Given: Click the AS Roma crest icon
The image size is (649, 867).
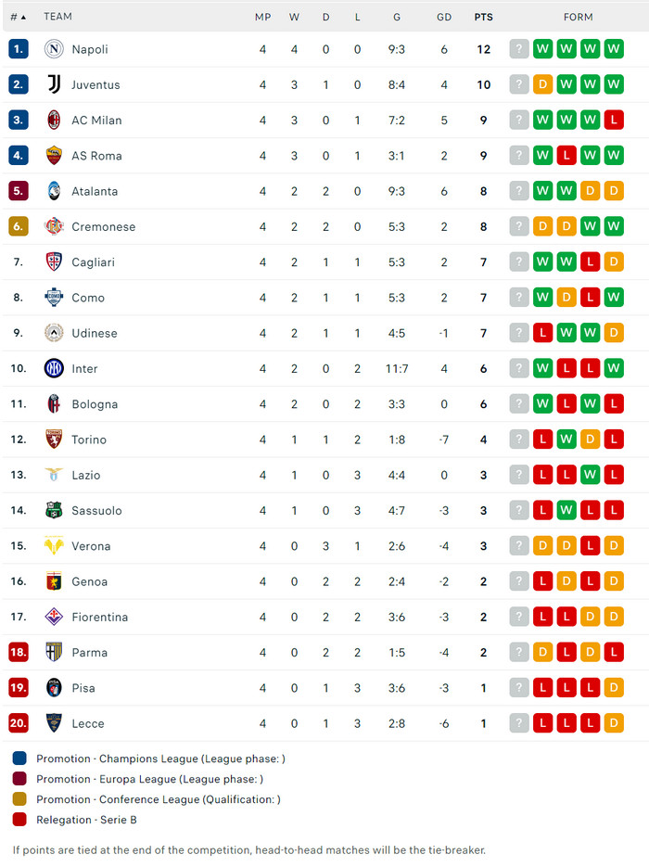Looking at the screenshot, I should coord(54,156).
